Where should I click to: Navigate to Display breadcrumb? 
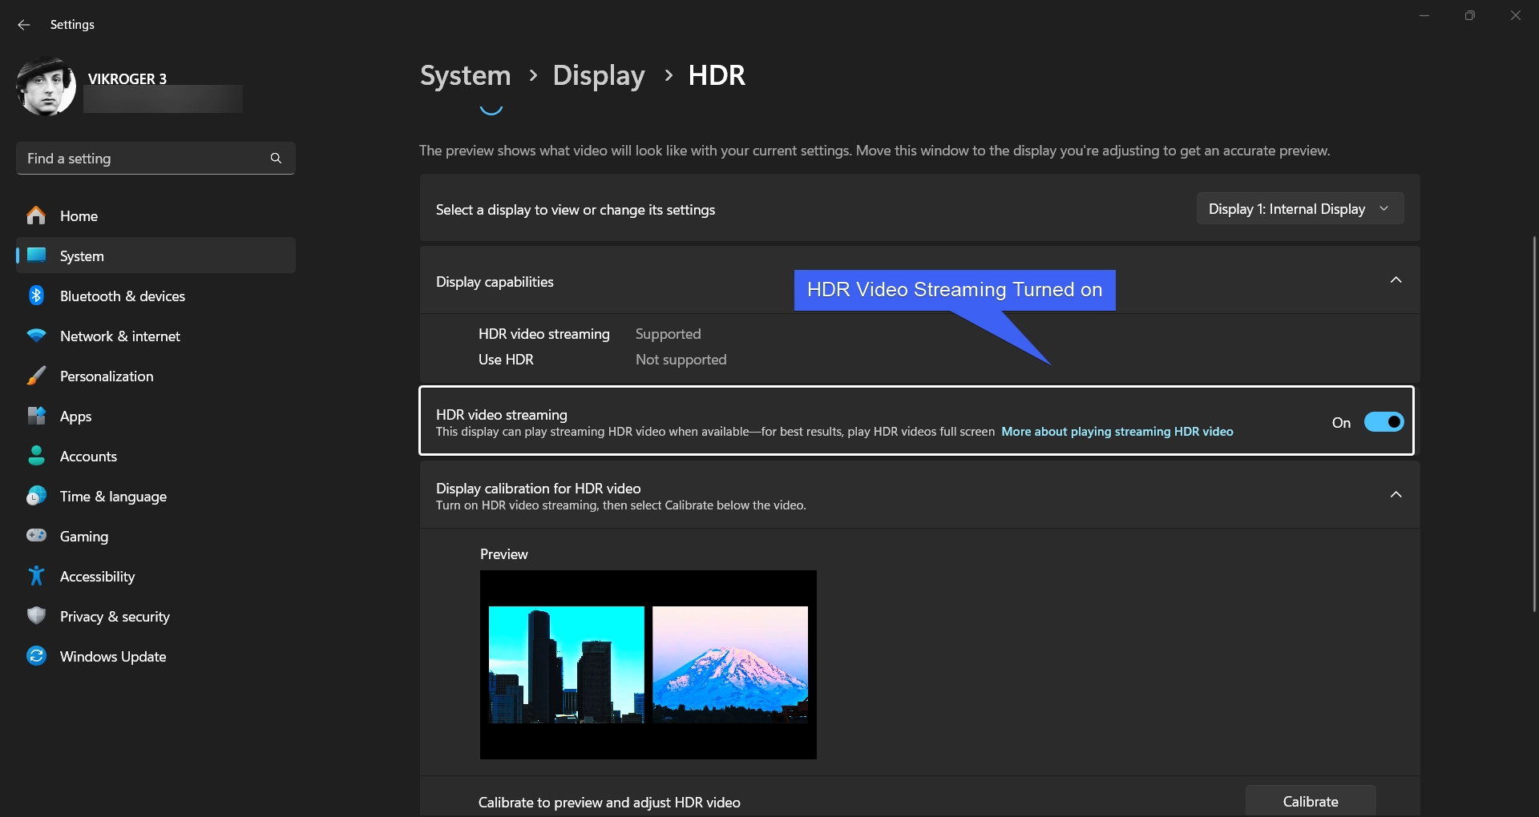598,75
